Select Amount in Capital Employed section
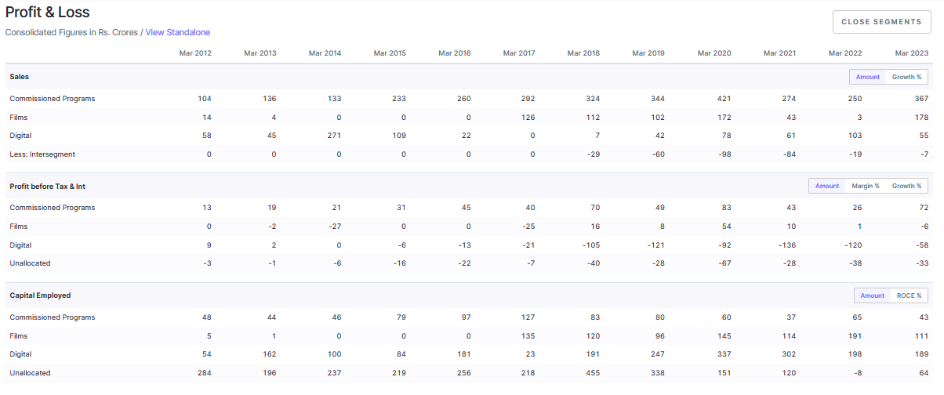The height and width of the screenshot is (395, 944). 873,295
